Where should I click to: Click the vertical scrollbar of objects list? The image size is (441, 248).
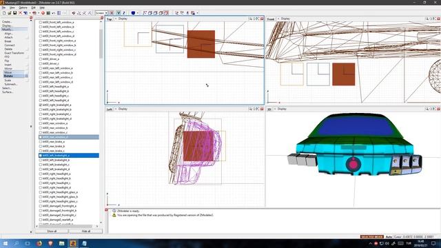101,43
